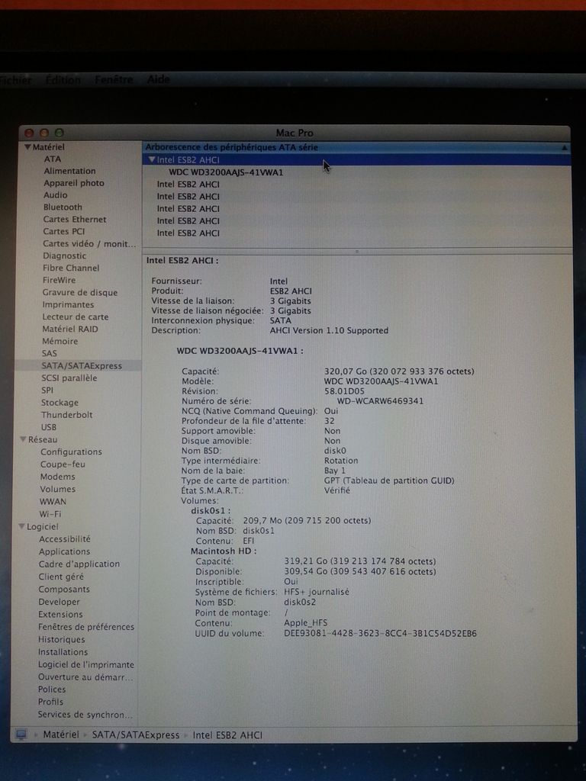This screenshot has width=586, height=781.
Task: Select Matériel RAID in the sidebar
Action: 69,329
